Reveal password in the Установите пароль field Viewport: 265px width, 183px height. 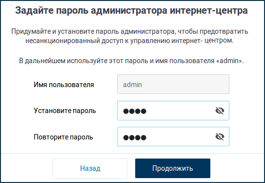point(220,111)
